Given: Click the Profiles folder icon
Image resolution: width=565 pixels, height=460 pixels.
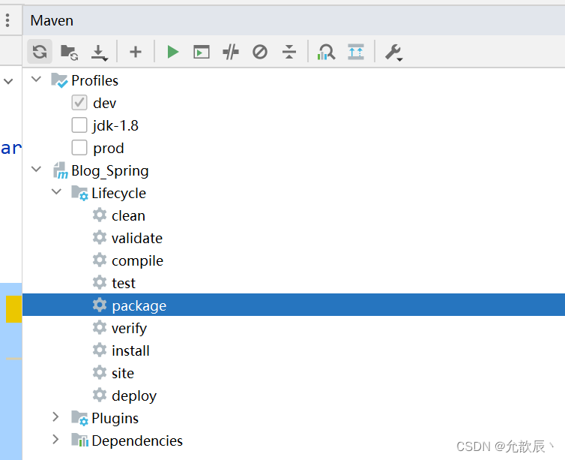Looking at the screenshot, I should click(59, 80).
